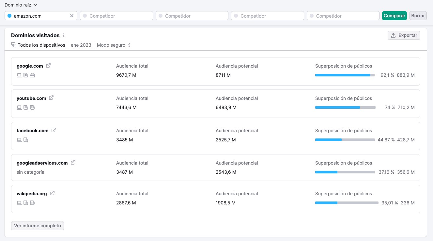Click the Dominios visitados heading

pyautogui.click(x=35, y=35)
